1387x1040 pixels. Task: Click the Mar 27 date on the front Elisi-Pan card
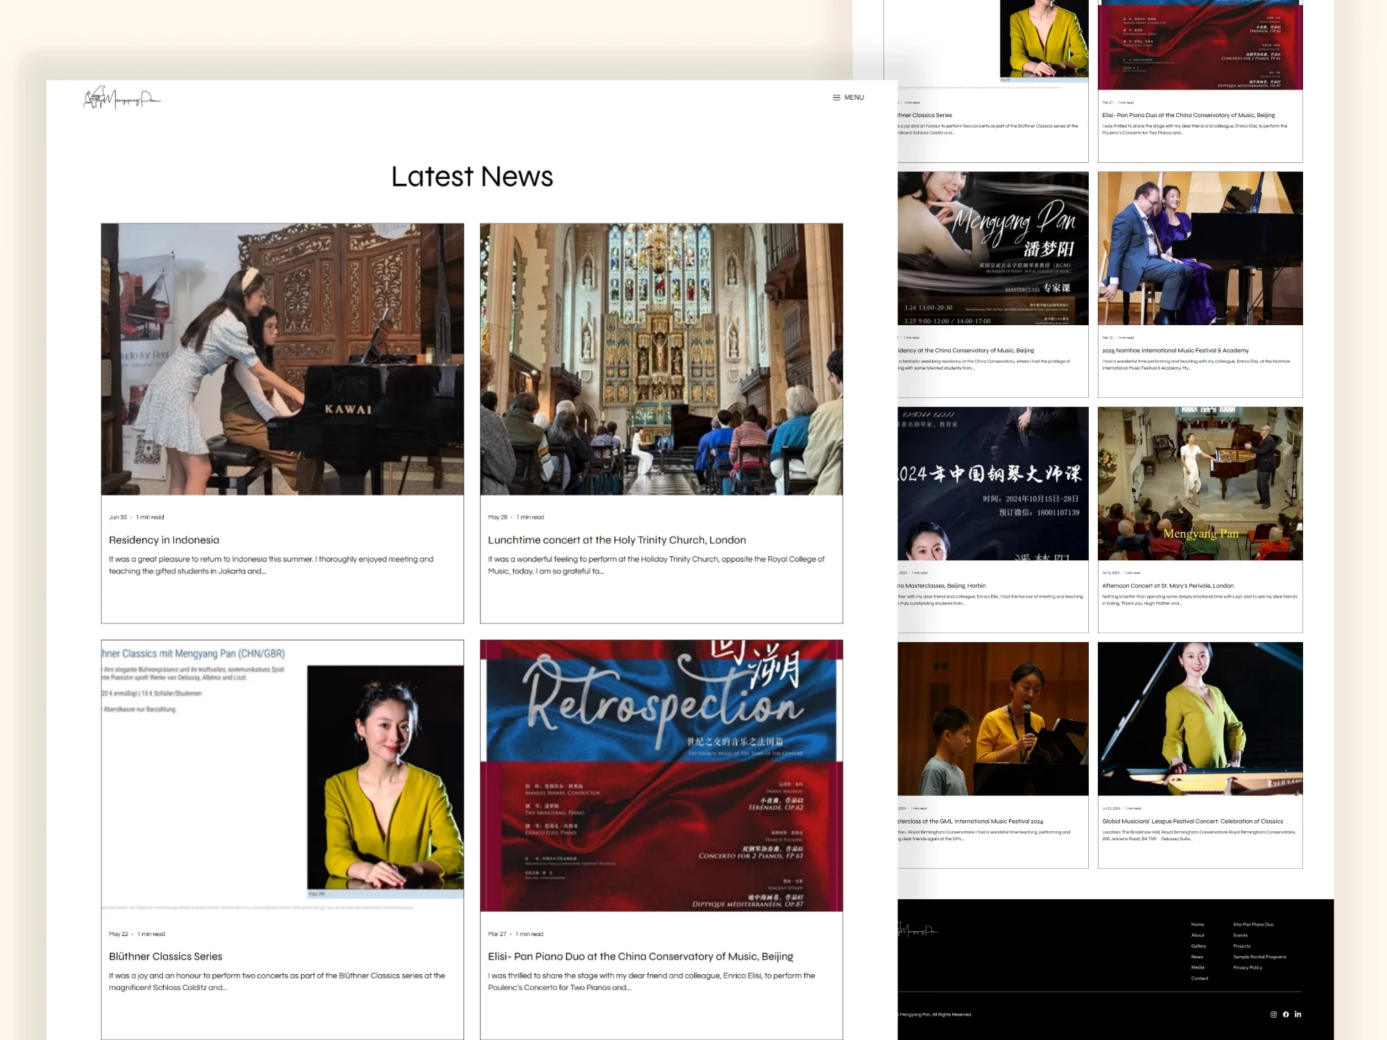coord(497,934)
